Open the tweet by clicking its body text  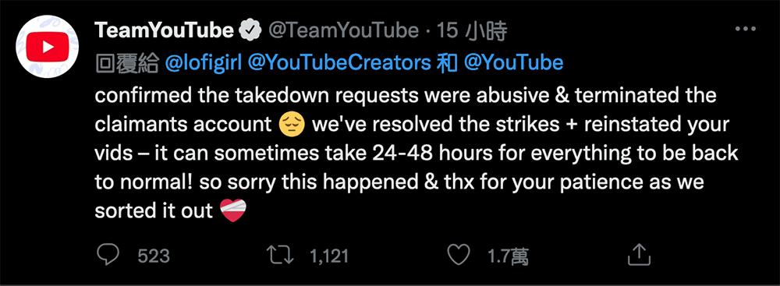[x=417, y=154]
